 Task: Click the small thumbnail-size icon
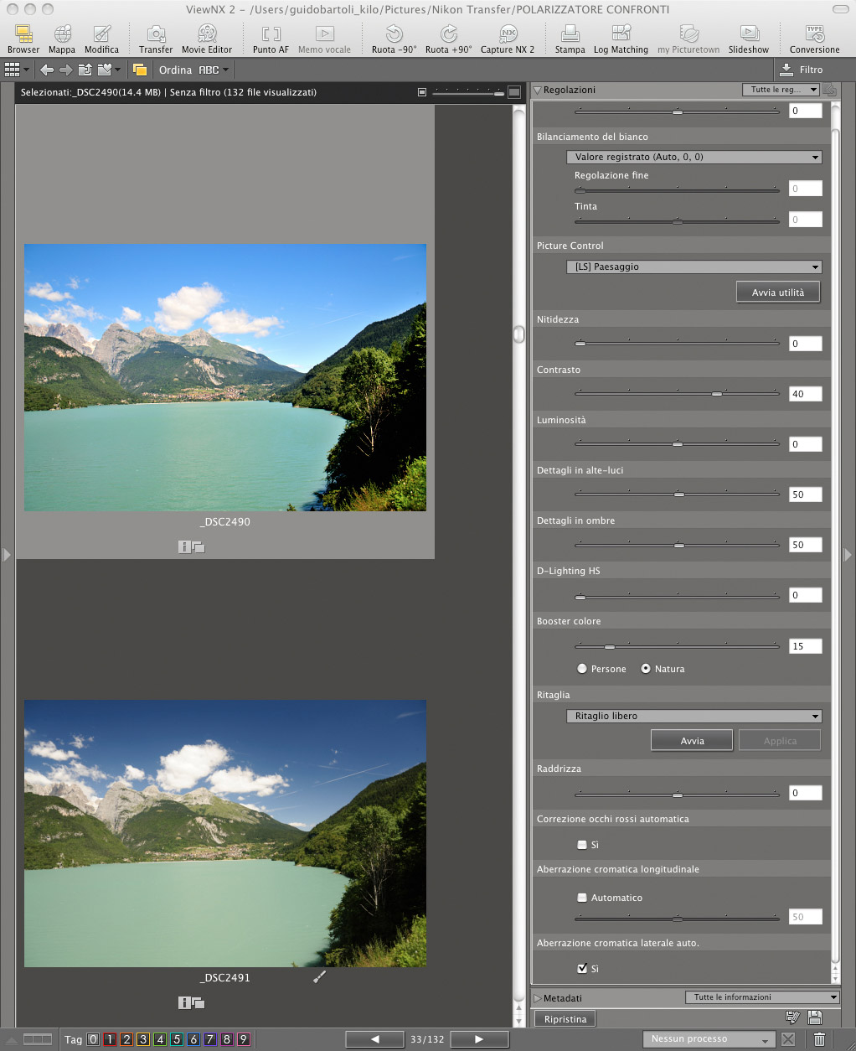tap(422, 92)
